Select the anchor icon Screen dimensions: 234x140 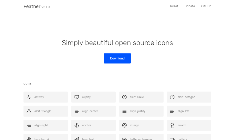coord(77,125)
